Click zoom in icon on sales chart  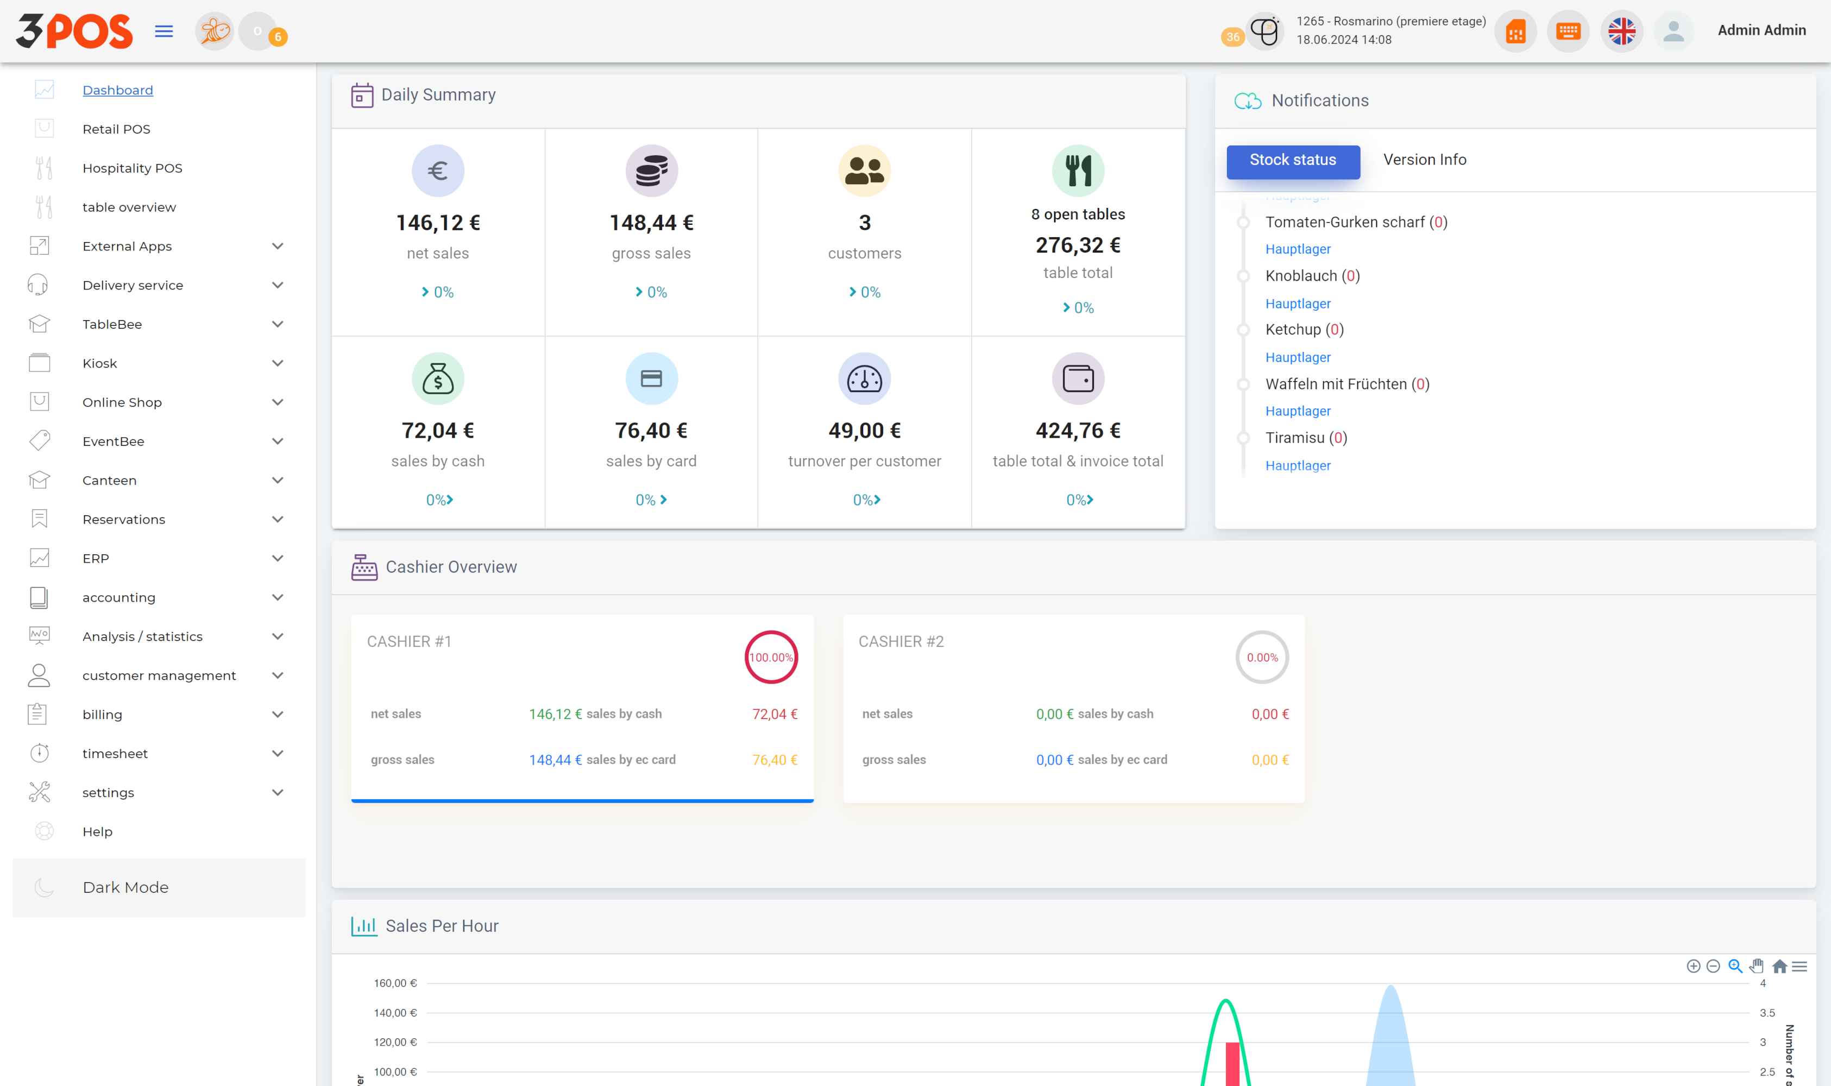pos(1692,966)
